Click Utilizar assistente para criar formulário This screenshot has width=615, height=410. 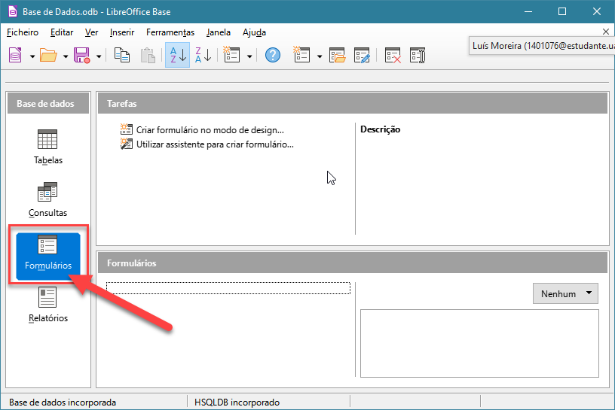tap(214, 144)
